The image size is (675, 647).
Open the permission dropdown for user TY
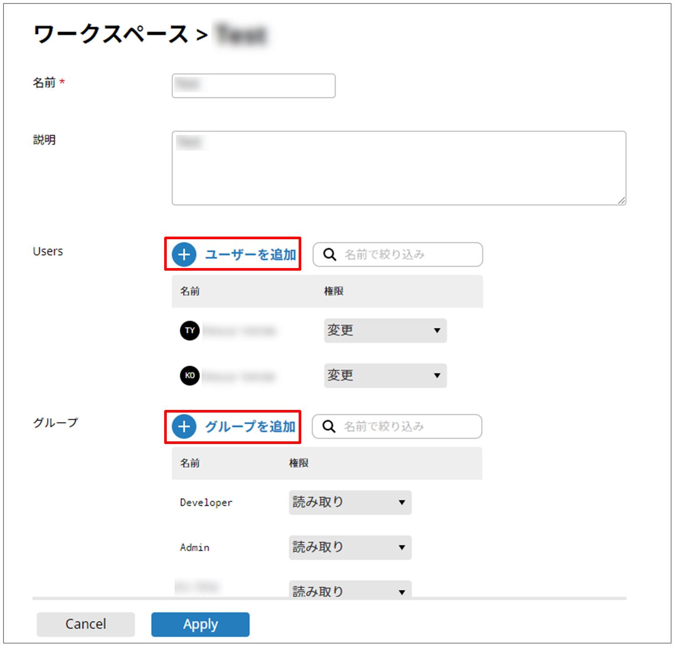pyautogui.click(x=385, y=330)
